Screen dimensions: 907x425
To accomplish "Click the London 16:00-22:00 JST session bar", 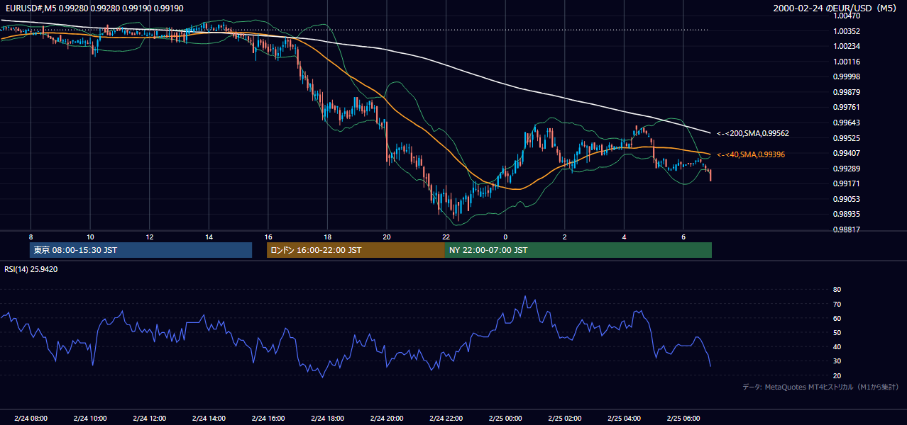I will 356,250.
